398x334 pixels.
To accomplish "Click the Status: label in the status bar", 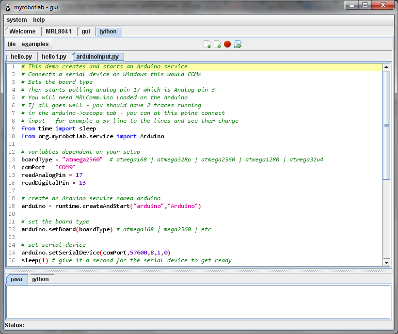I will pos(14,325).
